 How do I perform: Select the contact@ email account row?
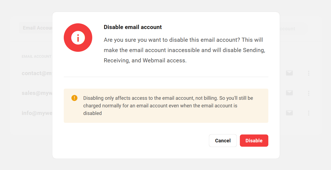coord(35,73)
